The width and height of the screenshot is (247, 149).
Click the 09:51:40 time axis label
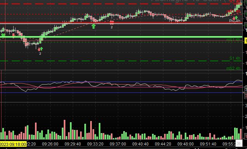208,144
